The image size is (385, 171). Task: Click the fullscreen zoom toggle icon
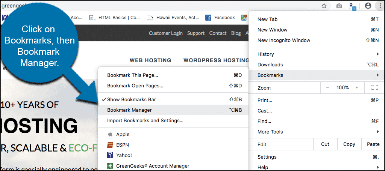tap(374, 88)
